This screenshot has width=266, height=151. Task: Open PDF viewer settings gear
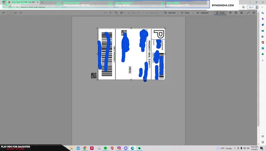[x=254, y=13]
